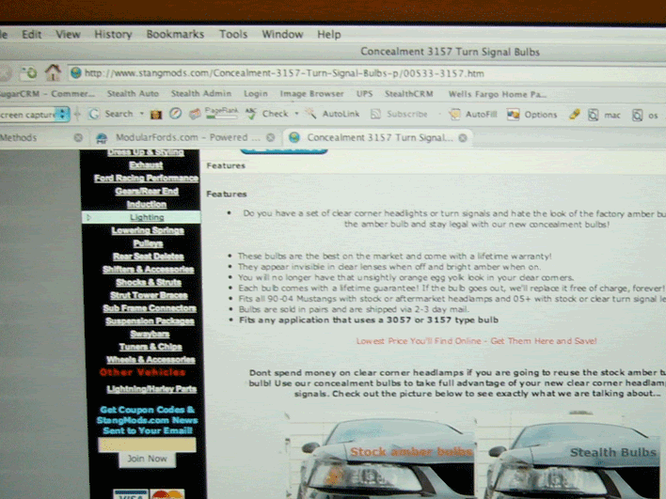666x499 pixels.
Task: Click the Shifters & Accessories link
Action: click(x=149, y=270)
